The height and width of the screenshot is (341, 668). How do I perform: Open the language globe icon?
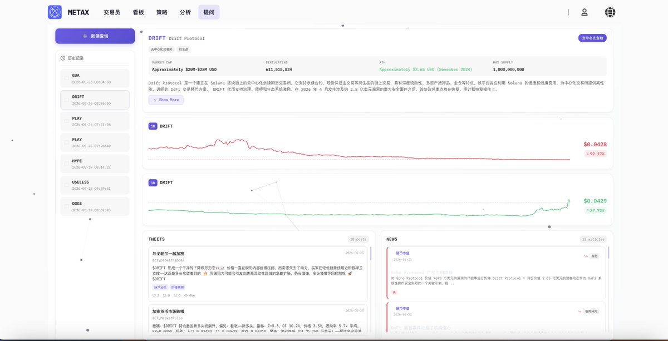point(610,12)
